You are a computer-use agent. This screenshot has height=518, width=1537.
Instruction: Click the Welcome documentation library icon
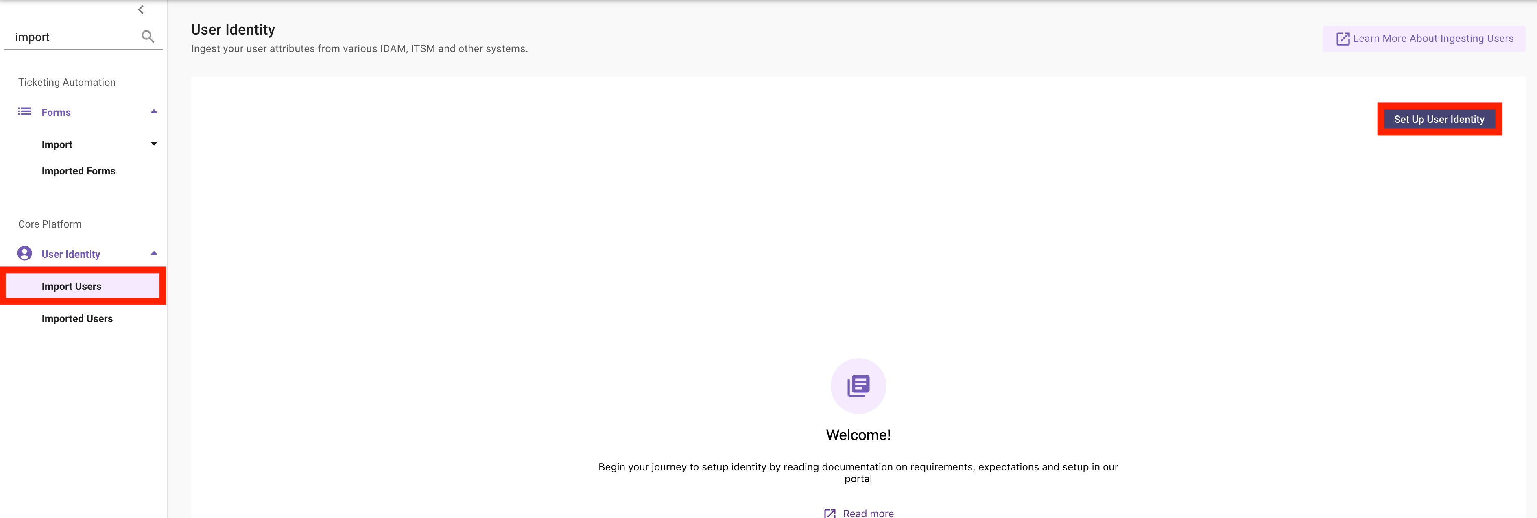click(x=858, y=386)
